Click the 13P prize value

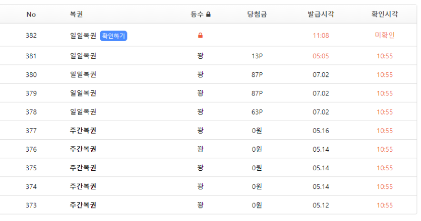pyautogui.click(x=257, y=56)
